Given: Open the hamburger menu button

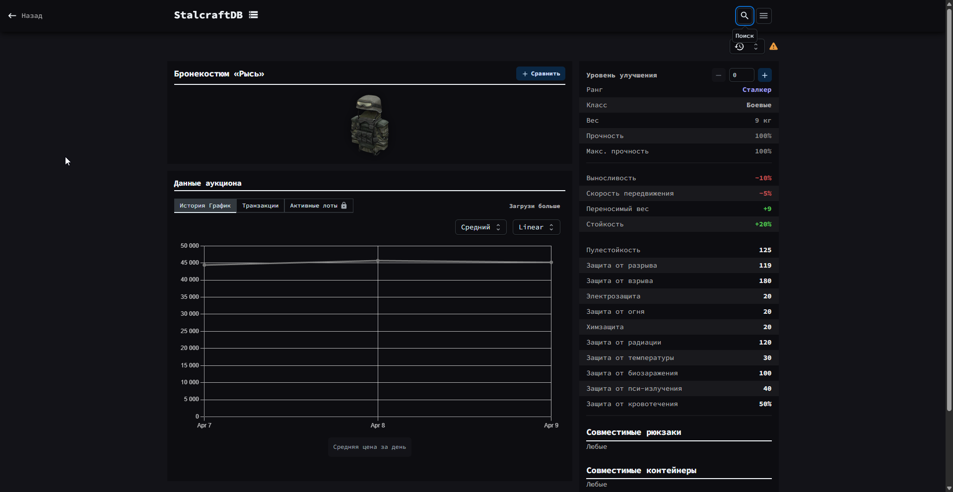Looking at the screenshot, I should pos(764,16).
